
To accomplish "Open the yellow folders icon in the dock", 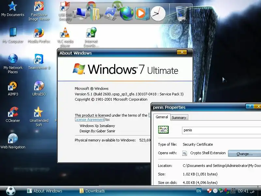I will (x=95, y=14).
